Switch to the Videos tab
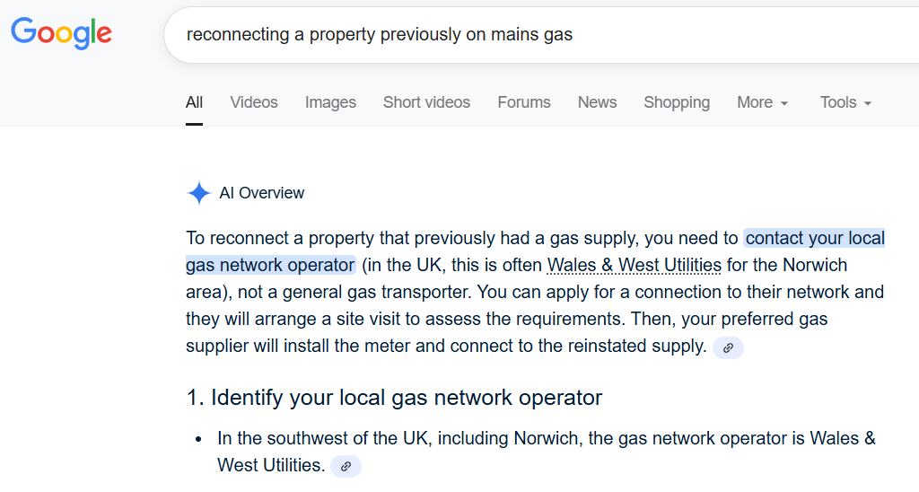919x492 pixels. (x=254, y=102)
